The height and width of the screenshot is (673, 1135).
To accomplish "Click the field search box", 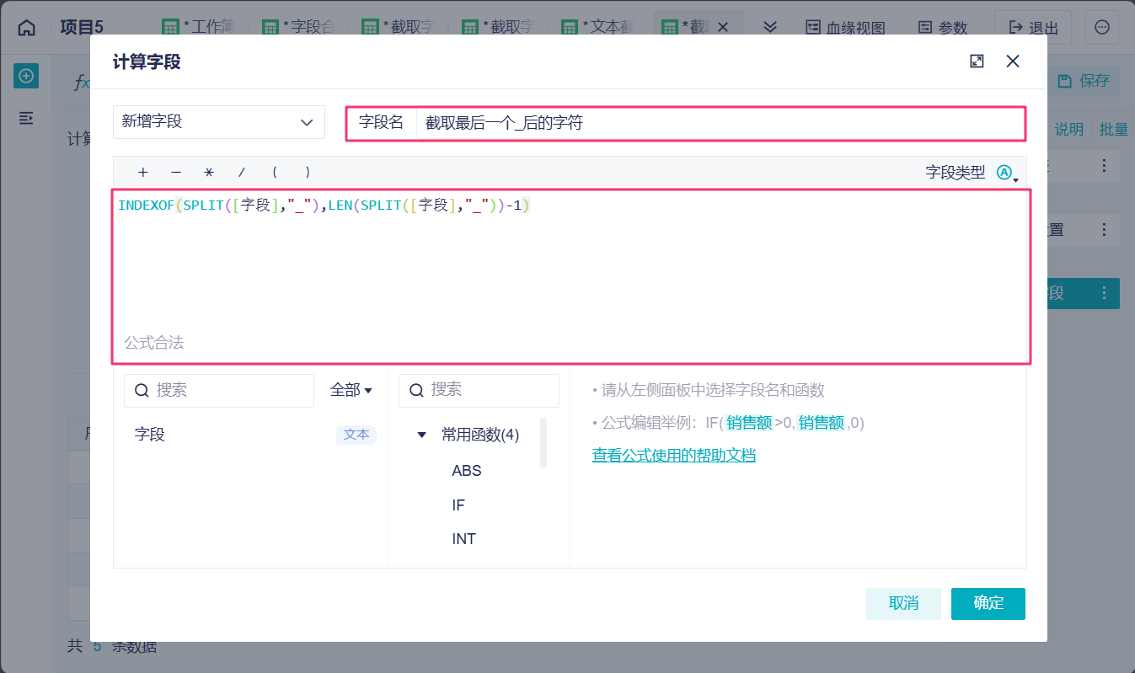I will [x=219, y=391].
